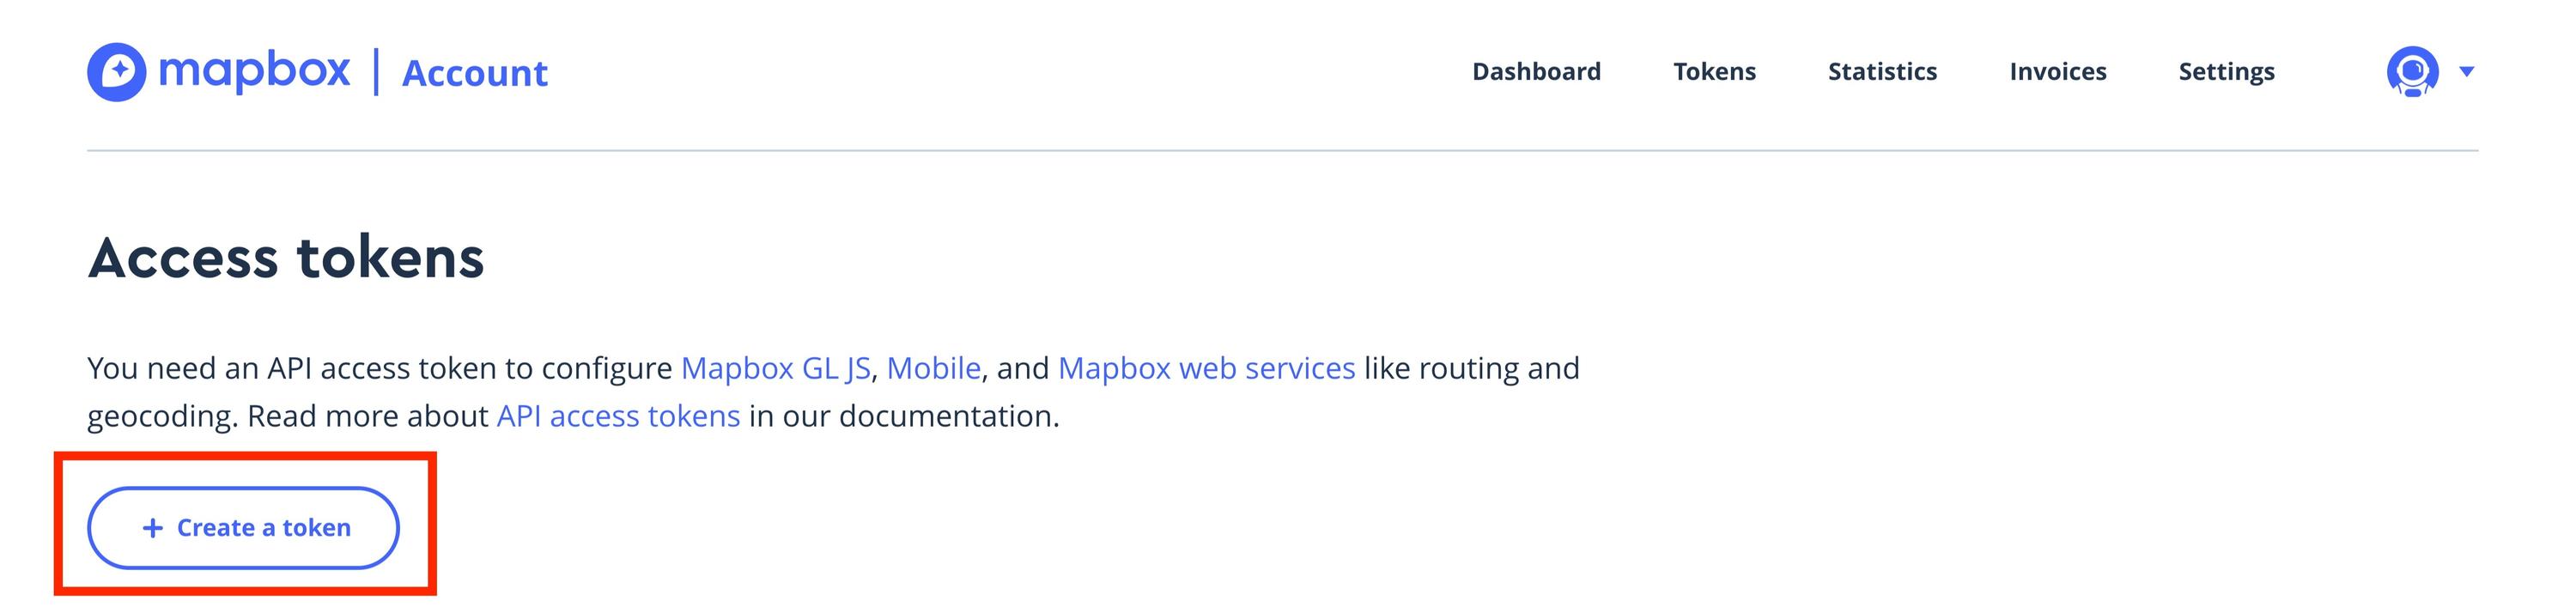
Task: Click the Create a token button
Action: pos(245,527)
